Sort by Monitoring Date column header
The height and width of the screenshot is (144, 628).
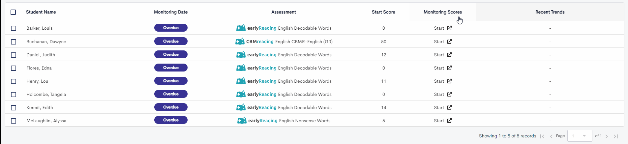click(171, 12)
